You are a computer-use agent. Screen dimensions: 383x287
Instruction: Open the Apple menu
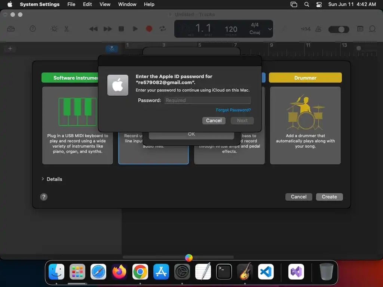pos(10,4)
